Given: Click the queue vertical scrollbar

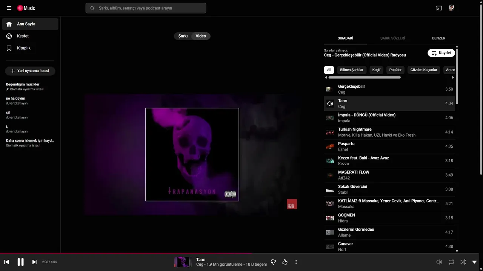Looking at the screenshot, I should 457,76.
